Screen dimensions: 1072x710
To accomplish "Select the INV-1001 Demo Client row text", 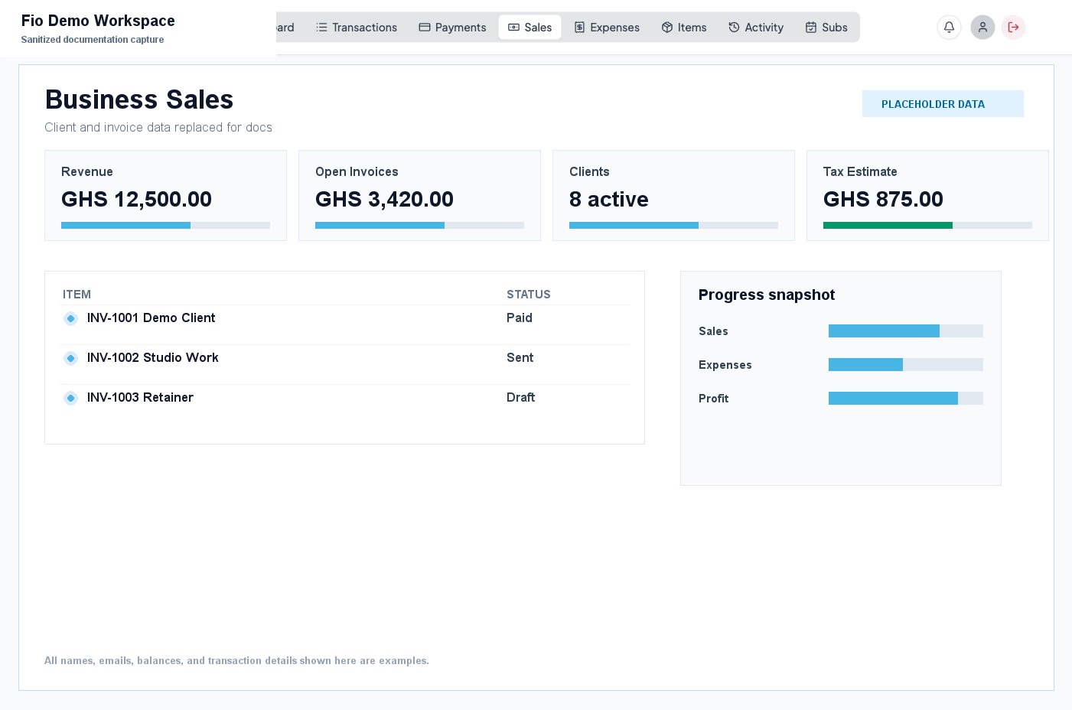I will (151, 318).
